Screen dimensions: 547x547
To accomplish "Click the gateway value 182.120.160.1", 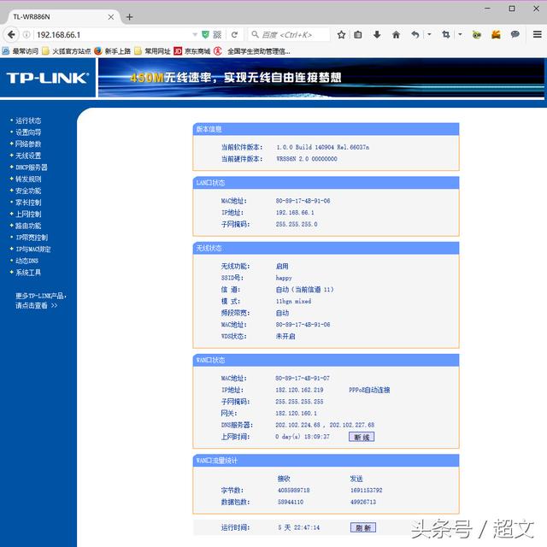I will click(297, 414).
